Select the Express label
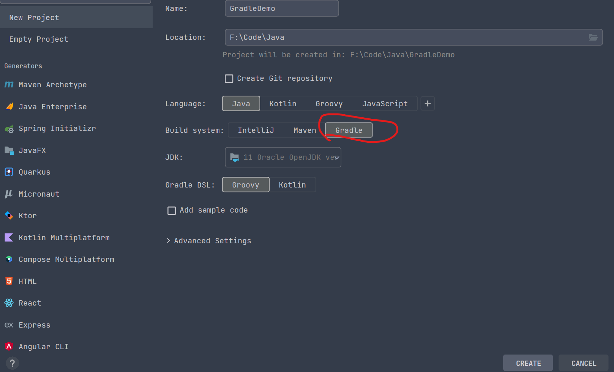This screenshot has width=614, height=372. click(35, 325)
